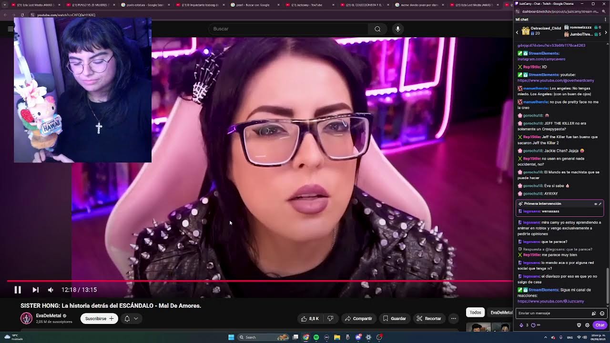
Task: Open the channel points circle icon
Action: pos(533,325)
